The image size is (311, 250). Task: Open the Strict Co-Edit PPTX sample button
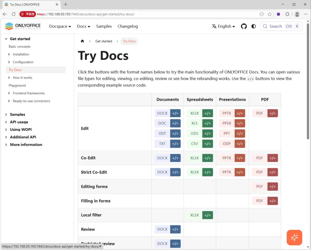click(x=227, y=172)
